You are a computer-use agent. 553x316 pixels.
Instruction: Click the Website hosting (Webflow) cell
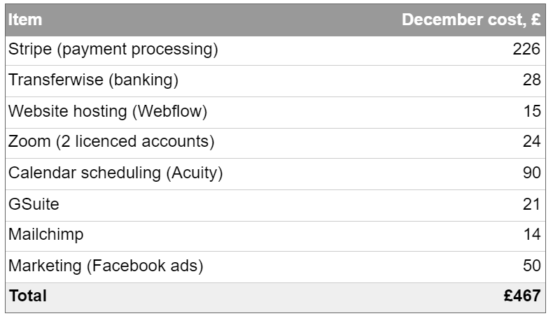108,111
